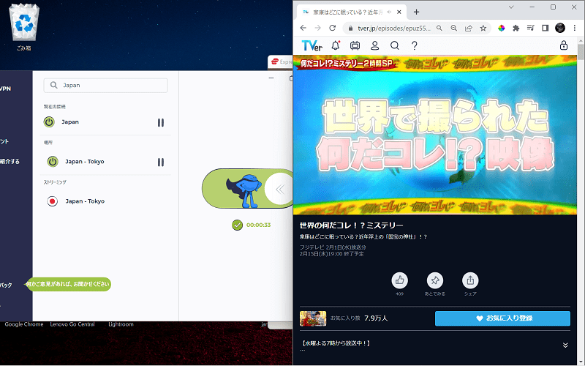
Task: Click the 7.9万人 favorites count
Action: pyautogui.click(x=376, y=318)
